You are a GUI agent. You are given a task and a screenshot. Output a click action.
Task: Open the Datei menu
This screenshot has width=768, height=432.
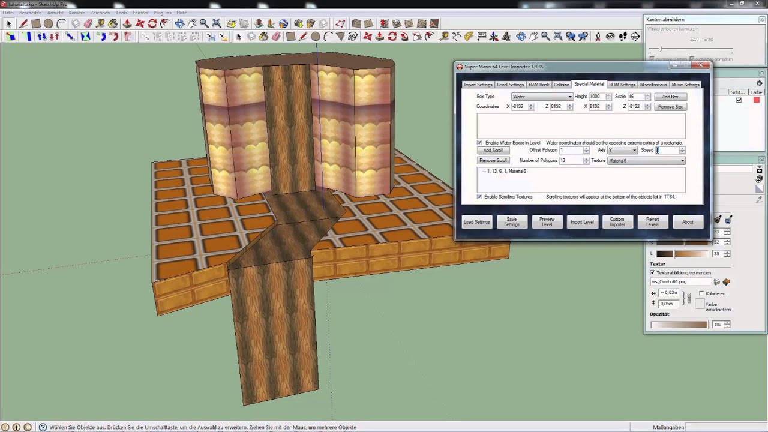pos(8,13)
